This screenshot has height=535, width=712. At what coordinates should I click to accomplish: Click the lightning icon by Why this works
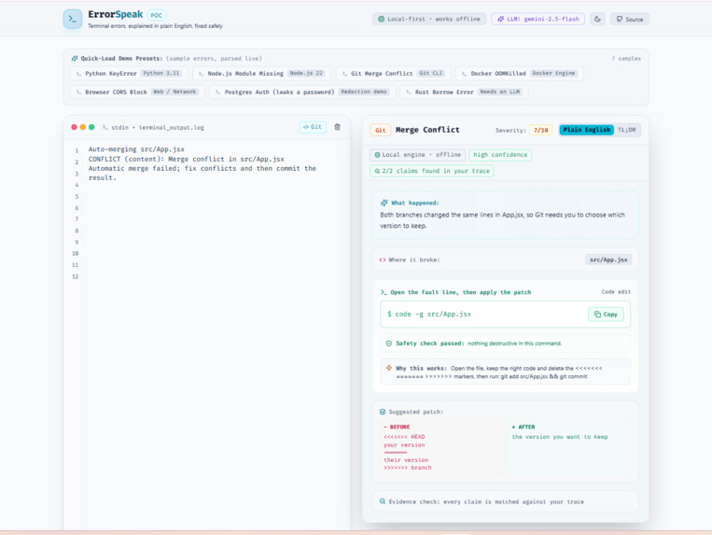[x=389, y=368]
